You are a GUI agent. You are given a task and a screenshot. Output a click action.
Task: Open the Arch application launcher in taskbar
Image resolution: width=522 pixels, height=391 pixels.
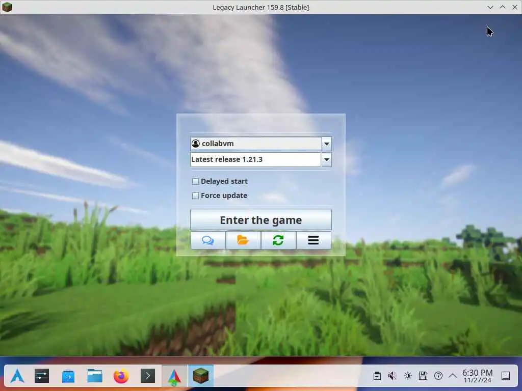[x=17, y=376]
